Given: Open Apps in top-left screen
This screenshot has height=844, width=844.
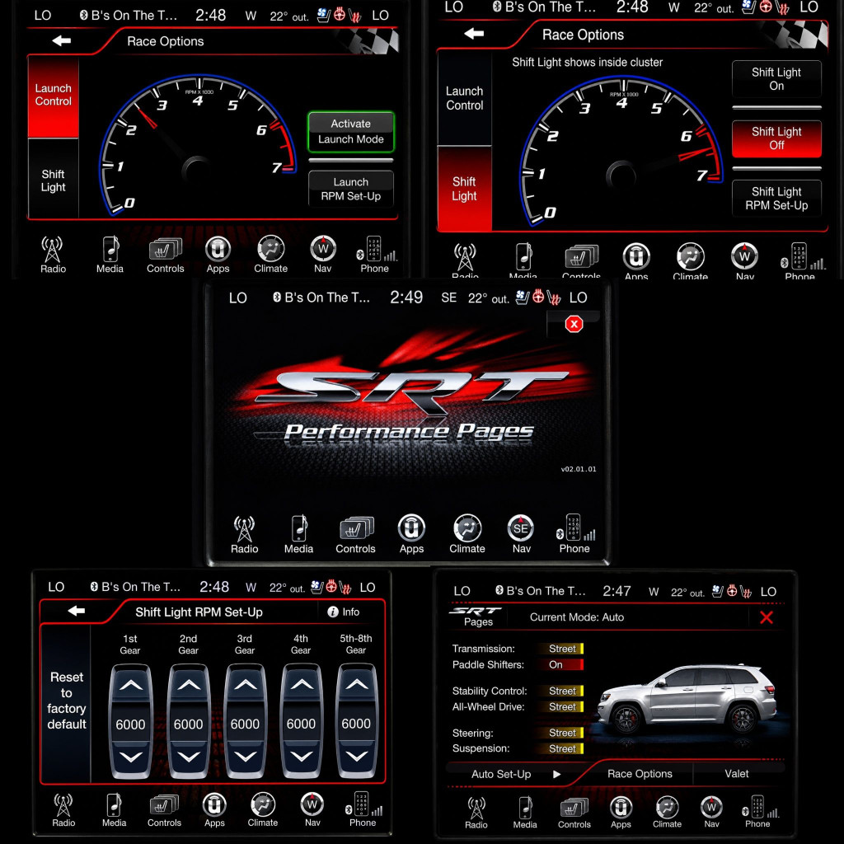Looking at the screenshot, I should [x=218, y=256].
